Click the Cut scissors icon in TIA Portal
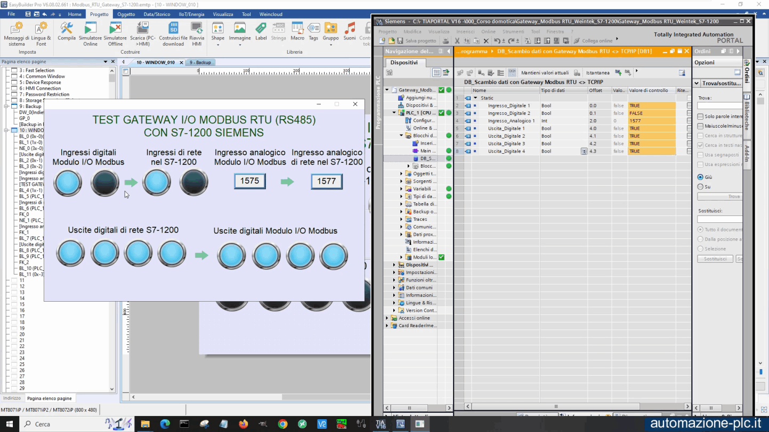The width and height of the screenshot is (769, 432). coord(457,41)
